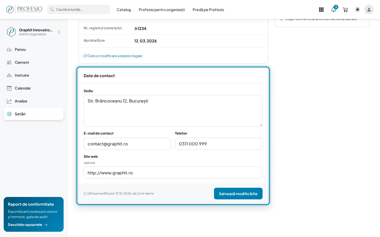
Task: Open Profesio pentru organizații link
Action: pos(162,10)
